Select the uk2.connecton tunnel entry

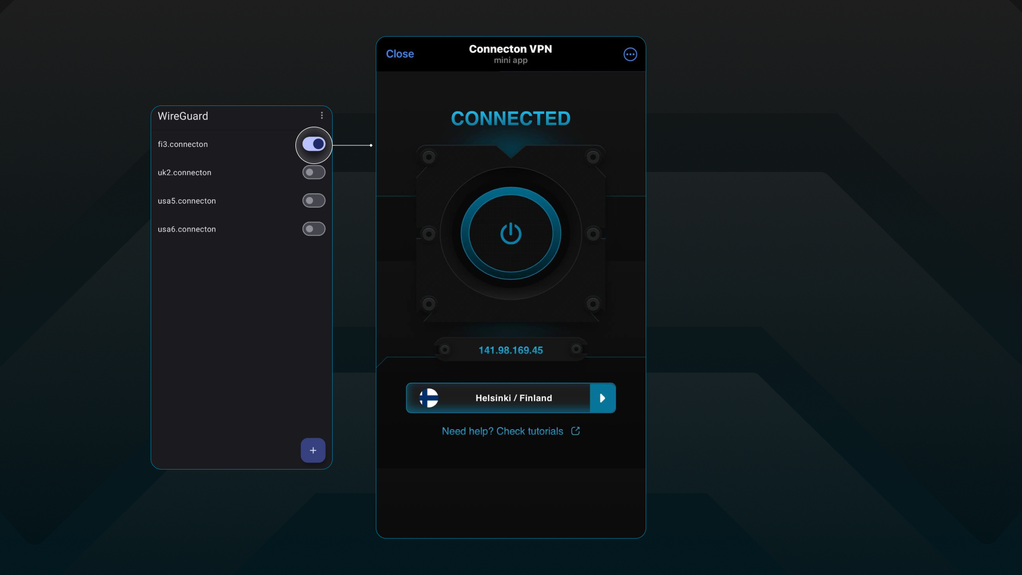coord(184,172)
